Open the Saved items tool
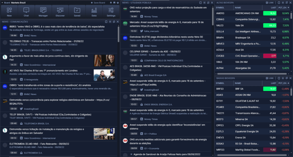Screen dimensions: 293x157 click(x=77, y=12)
